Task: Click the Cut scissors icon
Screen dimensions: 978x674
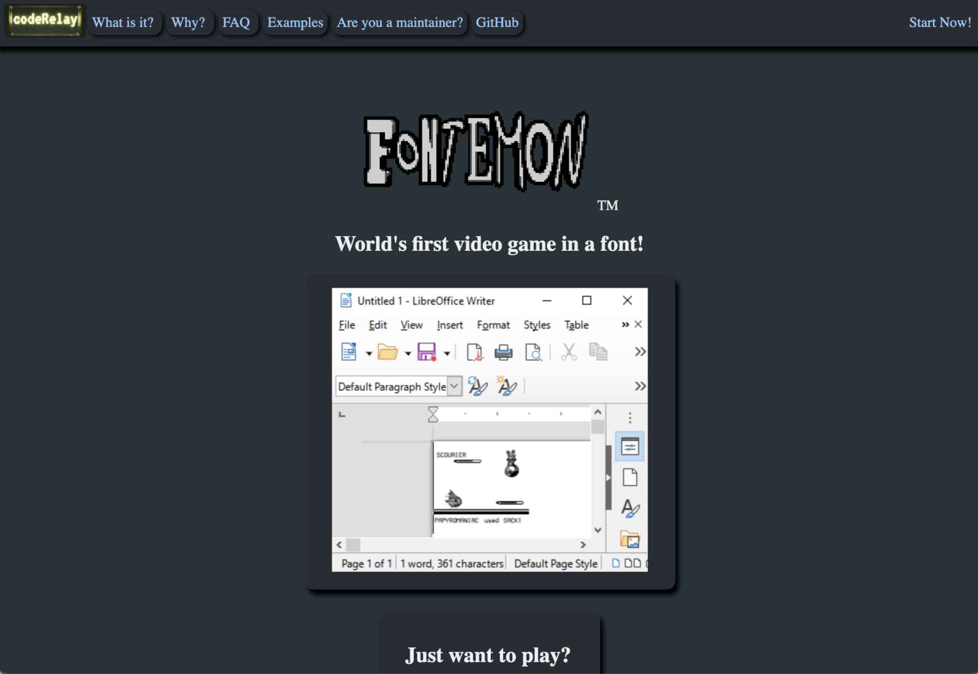Action: coord(569,352)
